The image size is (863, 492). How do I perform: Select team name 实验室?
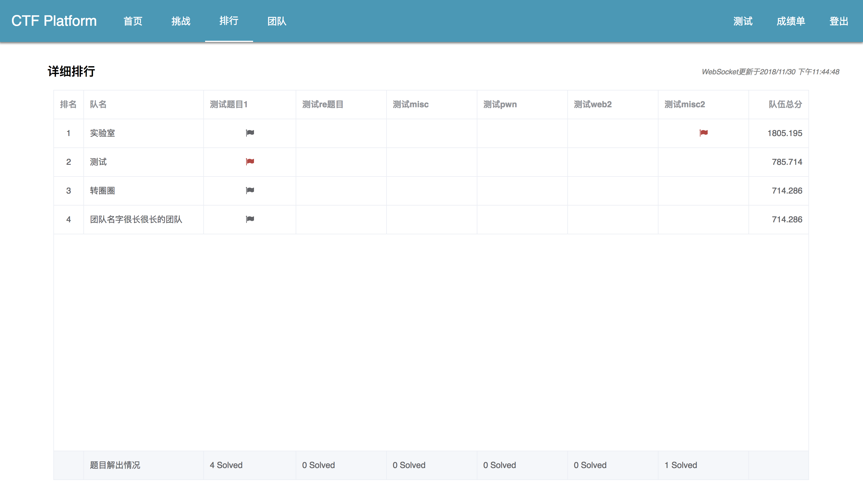click(103, 133)
